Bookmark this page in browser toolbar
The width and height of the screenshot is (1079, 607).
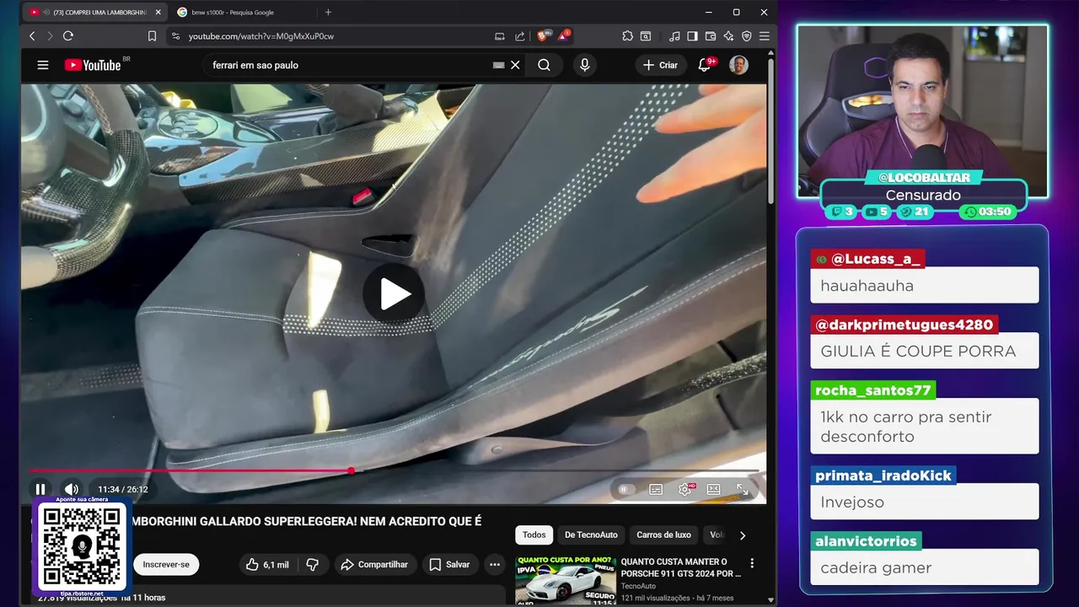pos(152,36)
